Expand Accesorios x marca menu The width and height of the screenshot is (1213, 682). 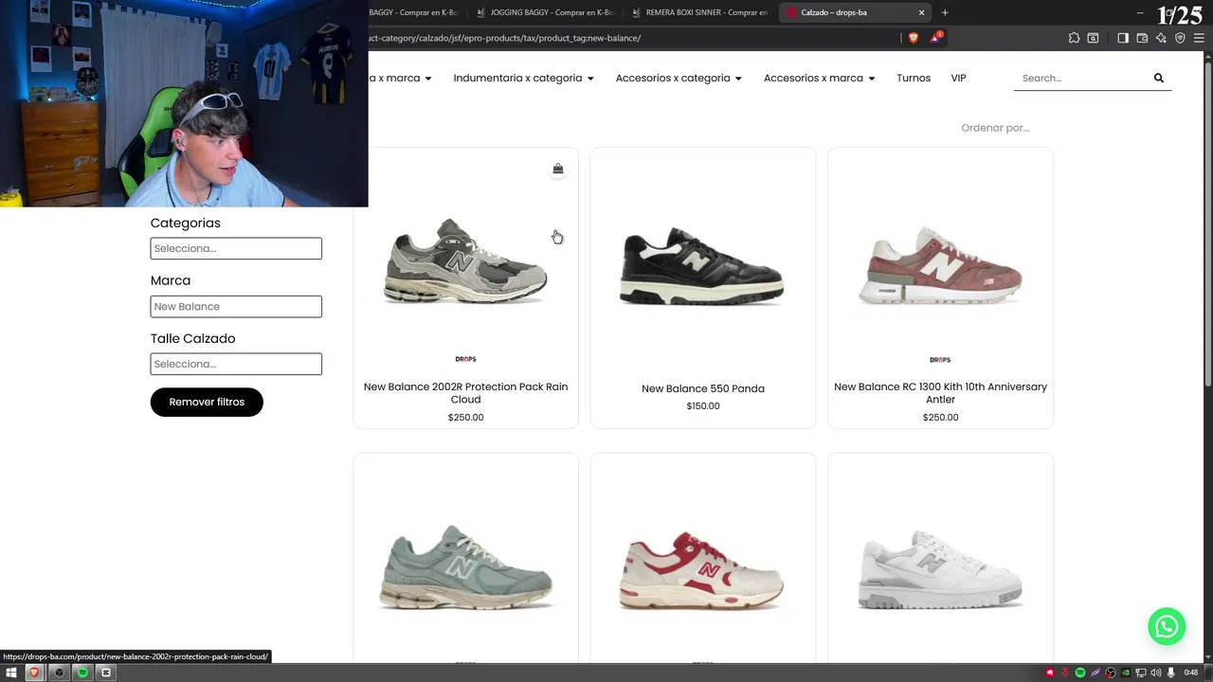819,78
